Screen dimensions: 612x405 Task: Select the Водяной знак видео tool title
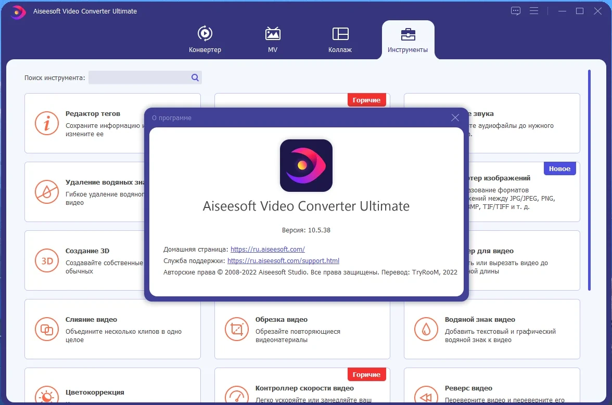pyautogui.click(x=480, y=319)
